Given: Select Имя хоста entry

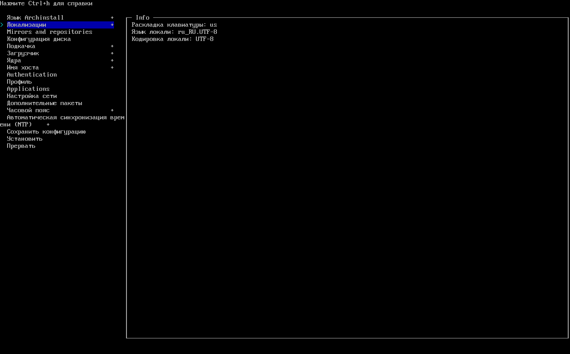Looking at the screenshot, I should pyautogui.click(x=23, y=68).
